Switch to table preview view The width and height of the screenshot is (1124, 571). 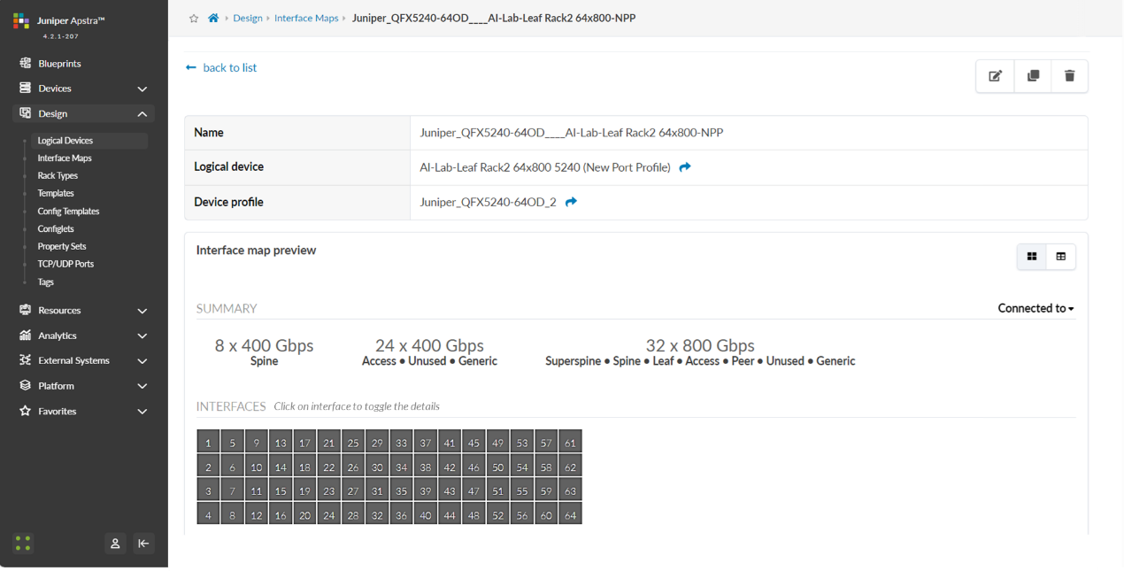coord(1060,257)
